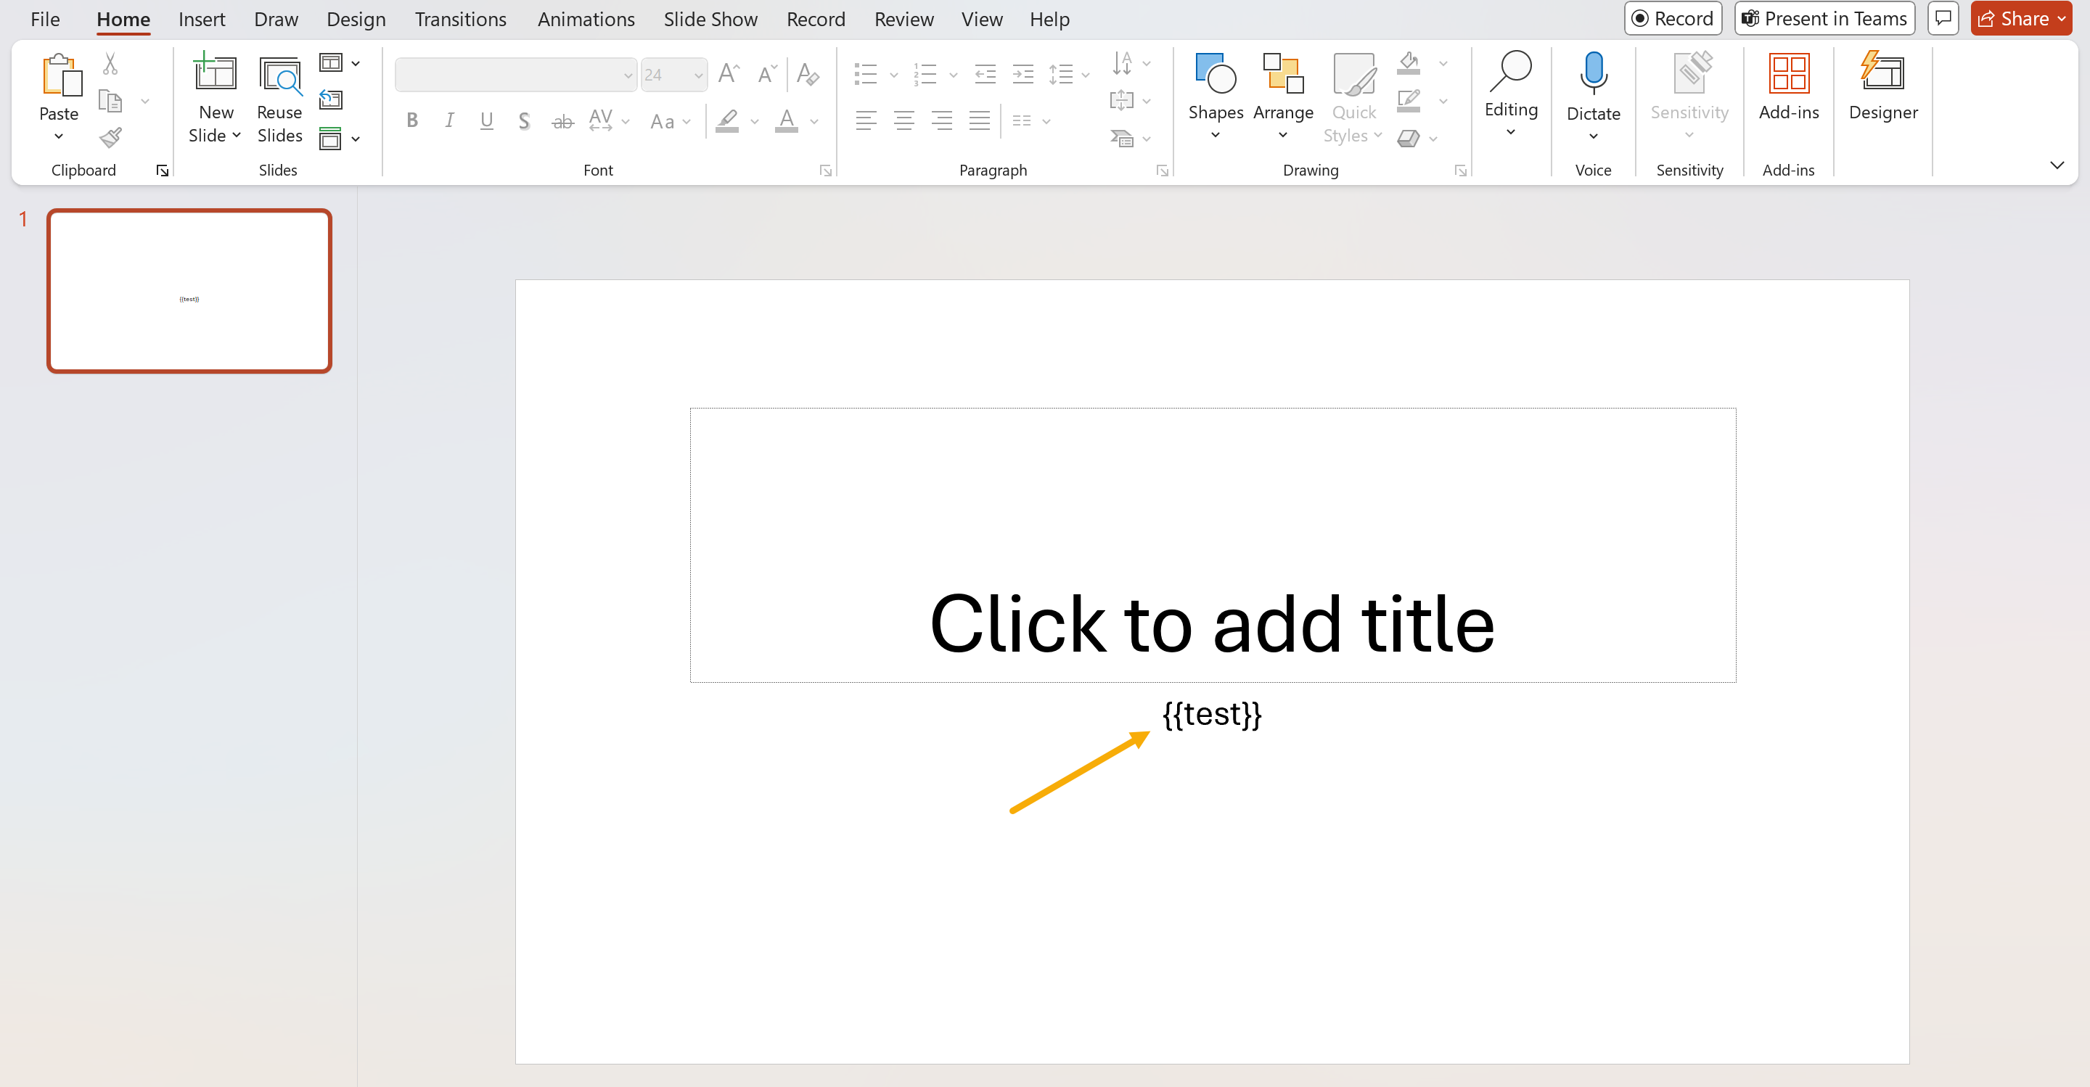Open the Transitions tab
The image size is (2090, 1087).
pos(460,19)
